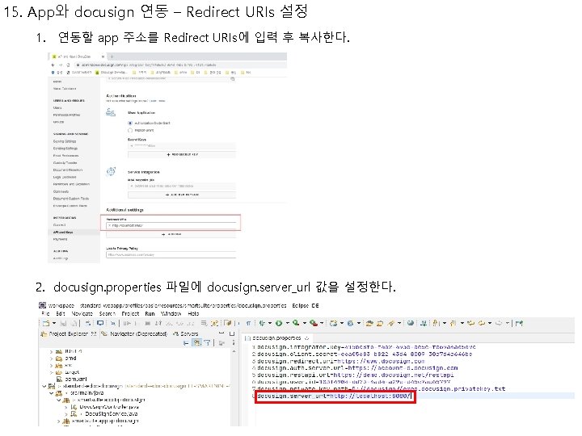Expand the target folder in Project Explorer
582x436 pixels.
click(51, 372)
